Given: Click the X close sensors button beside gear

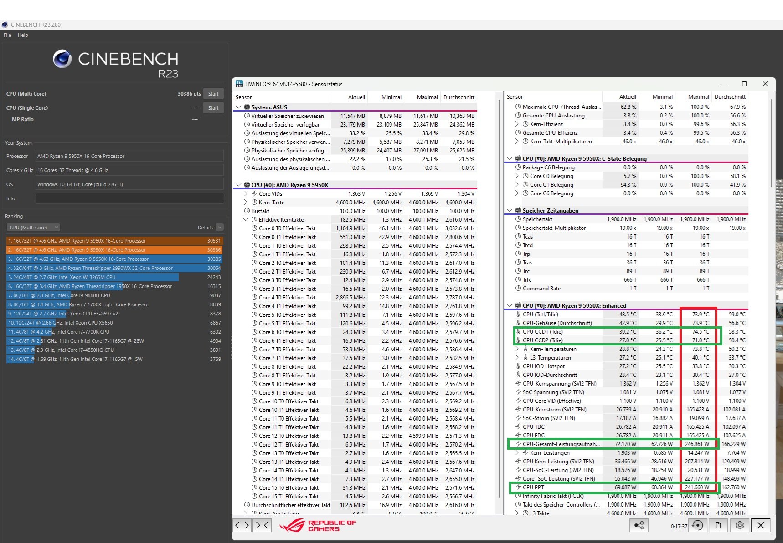Looking at the screenshot, I should pyautogui.click(x=761, y=525).
